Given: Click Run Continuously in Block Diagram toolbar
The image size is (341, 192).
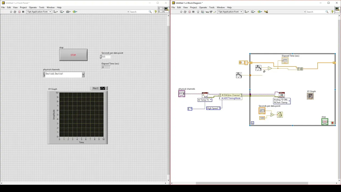Looking at the screenshot, I should (x=185, y=12).
